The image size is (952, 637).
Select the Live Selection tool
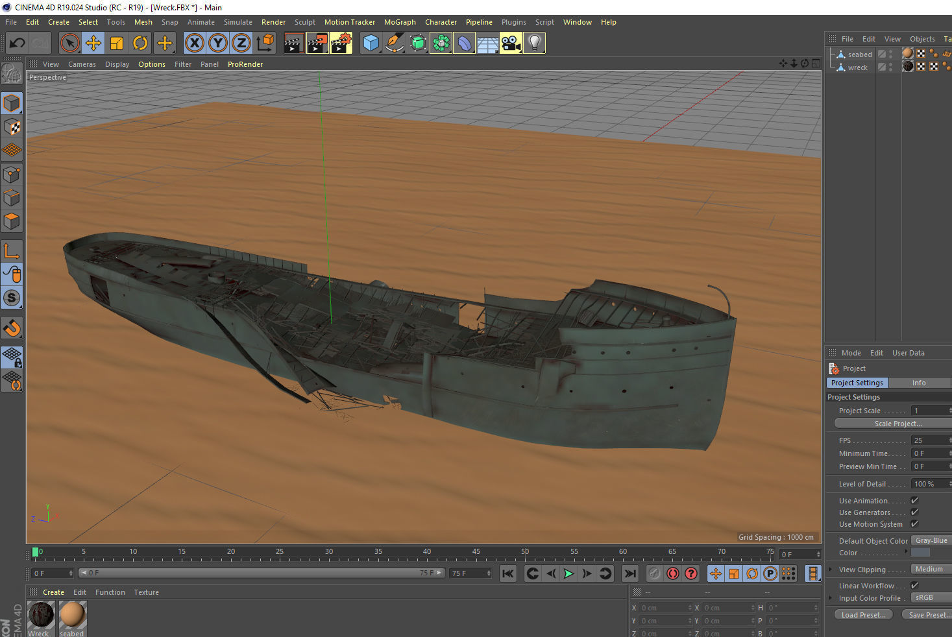tap(70, 43)
